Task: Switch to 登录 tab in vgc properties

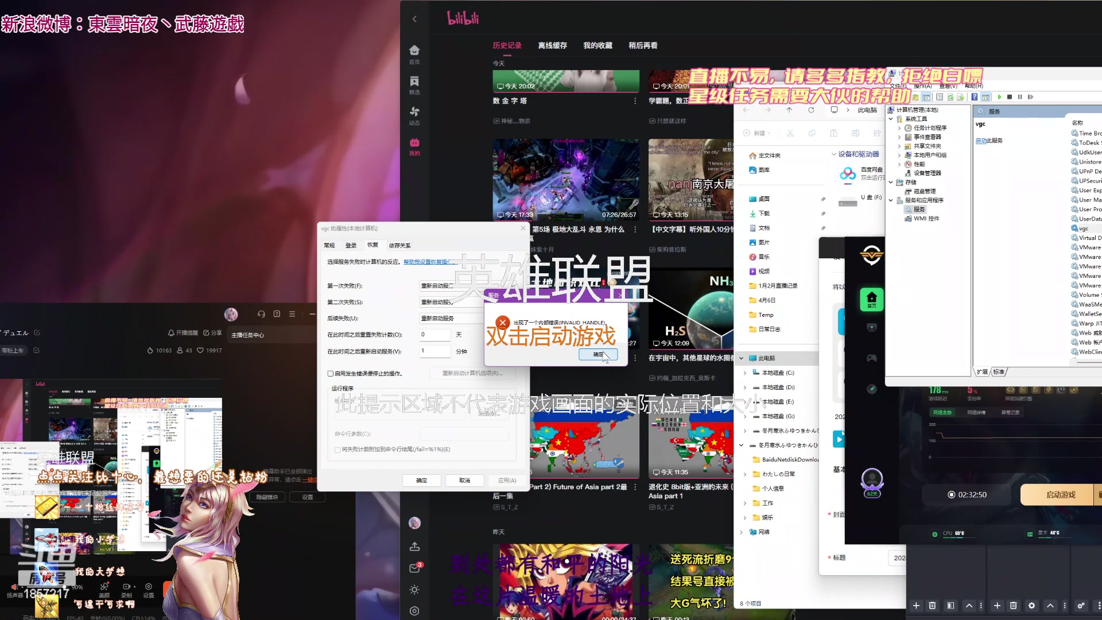Action: [x=351, y=245]
